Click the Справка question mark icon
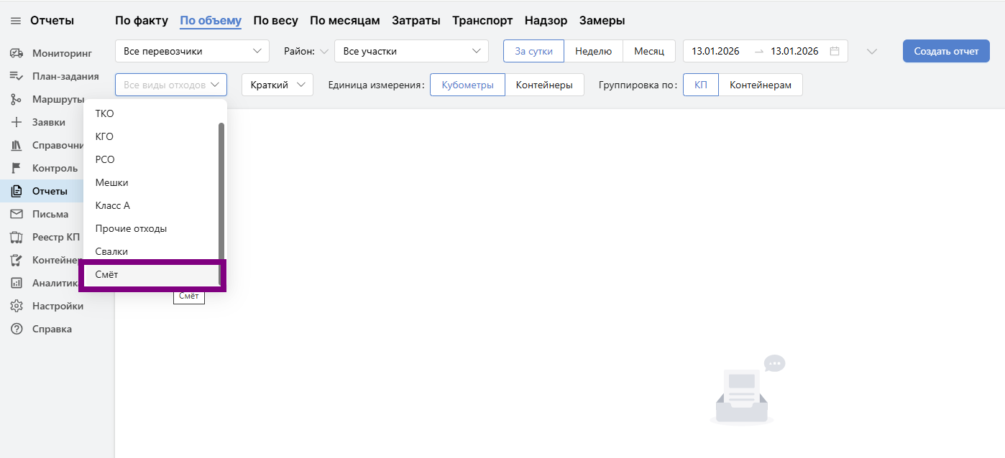Viewport: 1005px width, 458px height. tap(17, 328)
